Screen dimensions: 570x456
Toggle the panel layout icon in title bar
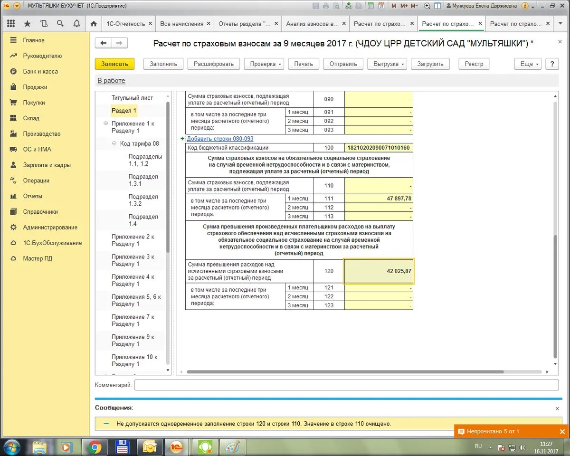coord(437,6)
